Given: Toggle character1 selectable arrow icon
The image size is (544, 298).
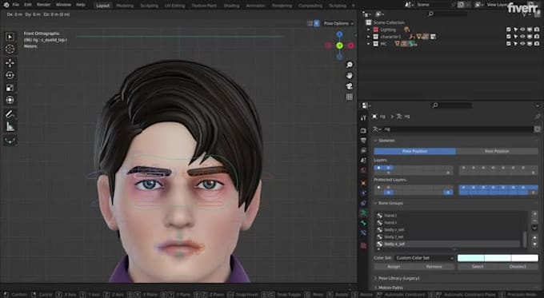Looking at the screenshot, I should pyautogui.click(x=515, y=37).
